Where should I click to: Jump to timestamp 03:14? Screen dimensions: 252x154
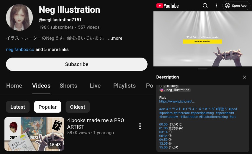click(x=163, y=132)
